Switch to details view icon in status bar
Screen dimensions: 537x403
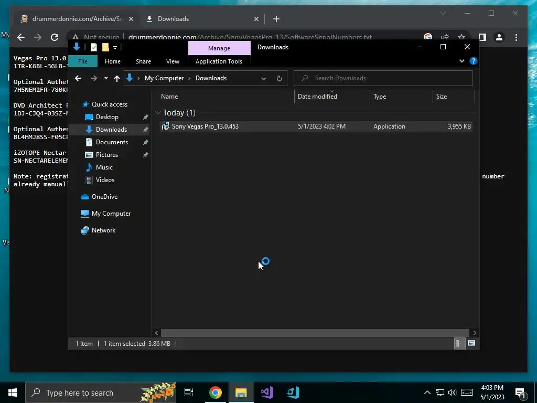tap(458, 343)
